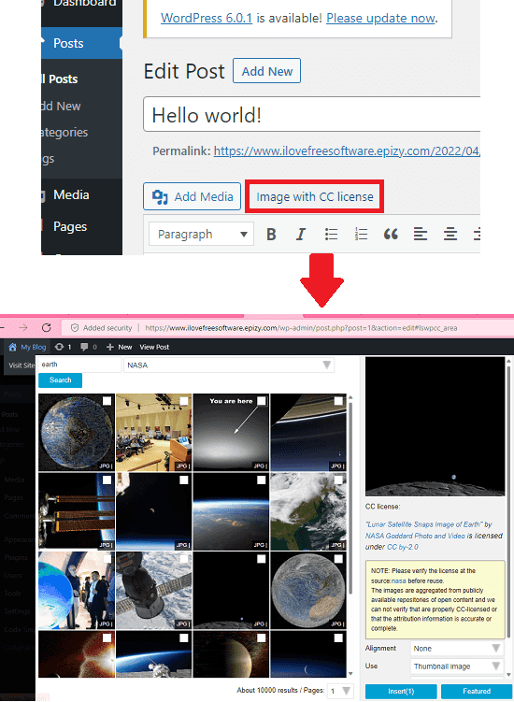Tick checkbox on lunar surface Earth thumbnail
The width and height of the screenshot is (514, 702).
pyautogui.click(x=262, y=559)
